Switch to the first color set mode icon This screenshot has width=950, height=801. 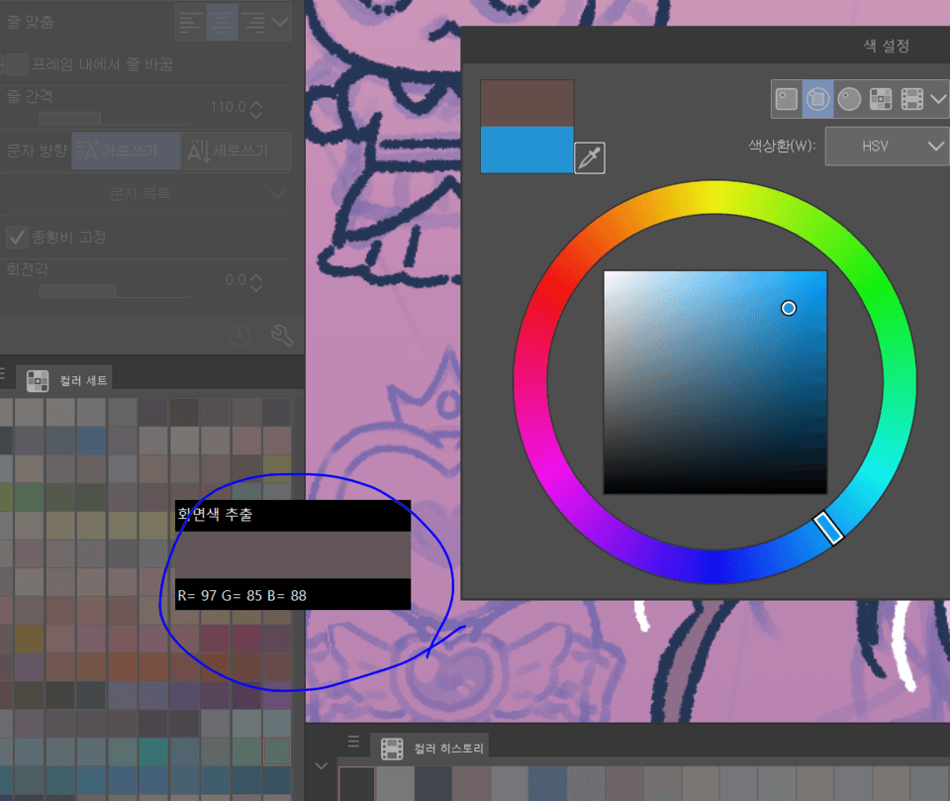787,99
